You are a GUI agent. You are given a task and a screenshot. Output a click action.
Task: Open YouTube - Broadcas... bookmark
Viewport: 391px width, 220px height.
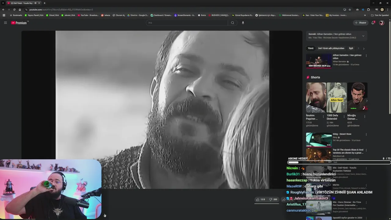click(x=88, y=15)
